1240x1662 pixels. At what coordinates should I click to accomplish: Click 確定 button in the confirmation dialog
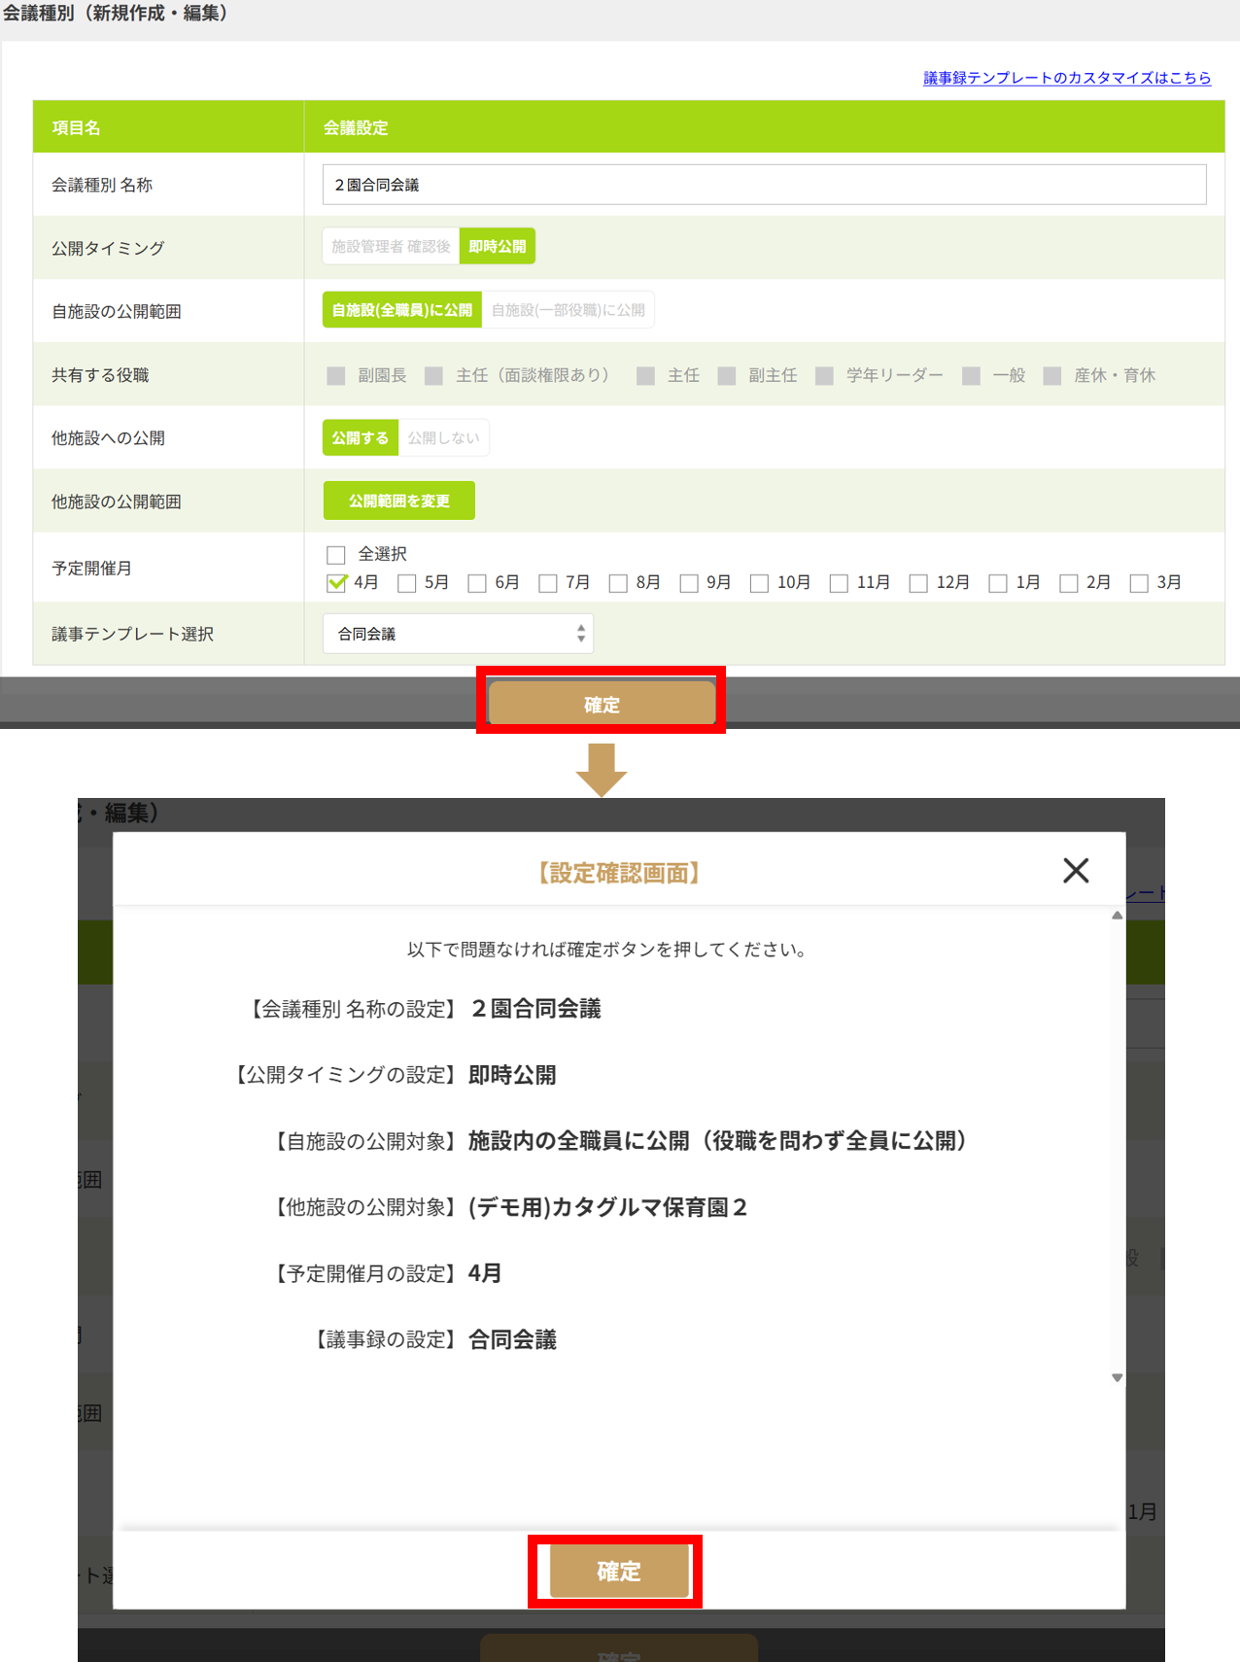619,1572
